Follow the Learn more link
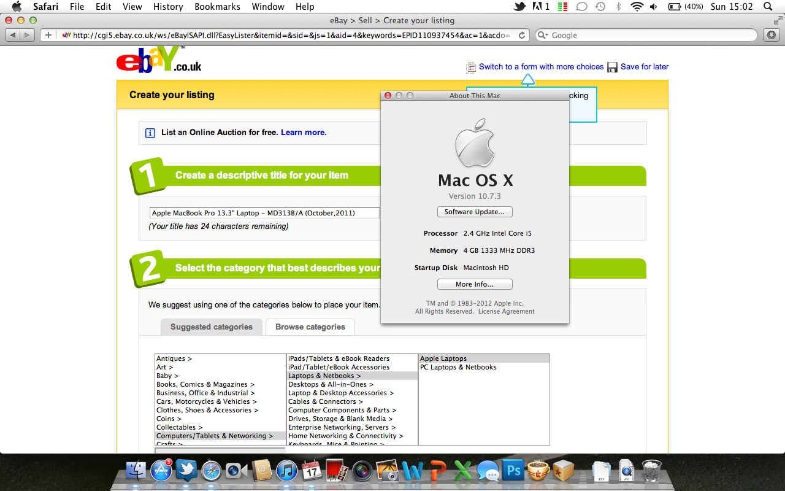The height and width of the screenshot is (491, 785). click(304, 132)
